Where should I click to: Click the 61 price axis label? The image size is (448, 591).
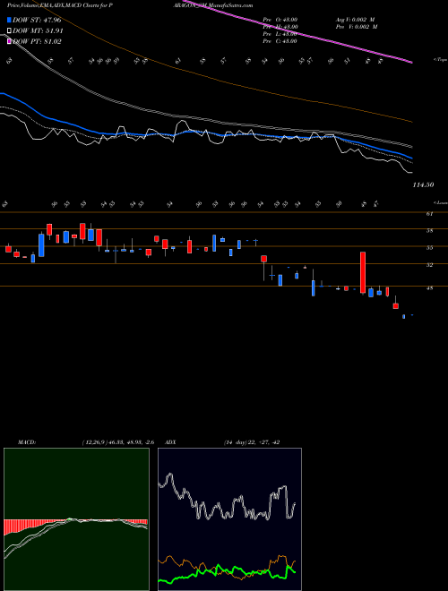(x=429, y=214)
